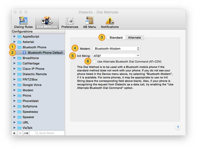Expand the Softphone configuration group
Screen dimensions: 197x149
click(x=14, y=106)
